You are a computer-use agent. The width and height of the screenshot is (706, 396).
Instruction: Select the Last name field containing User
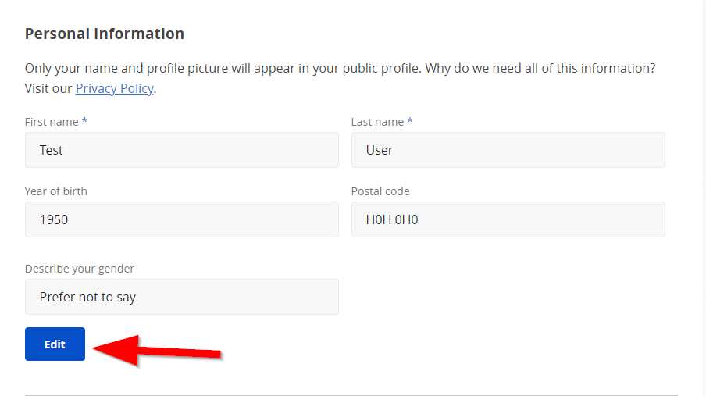click(508, 150)
